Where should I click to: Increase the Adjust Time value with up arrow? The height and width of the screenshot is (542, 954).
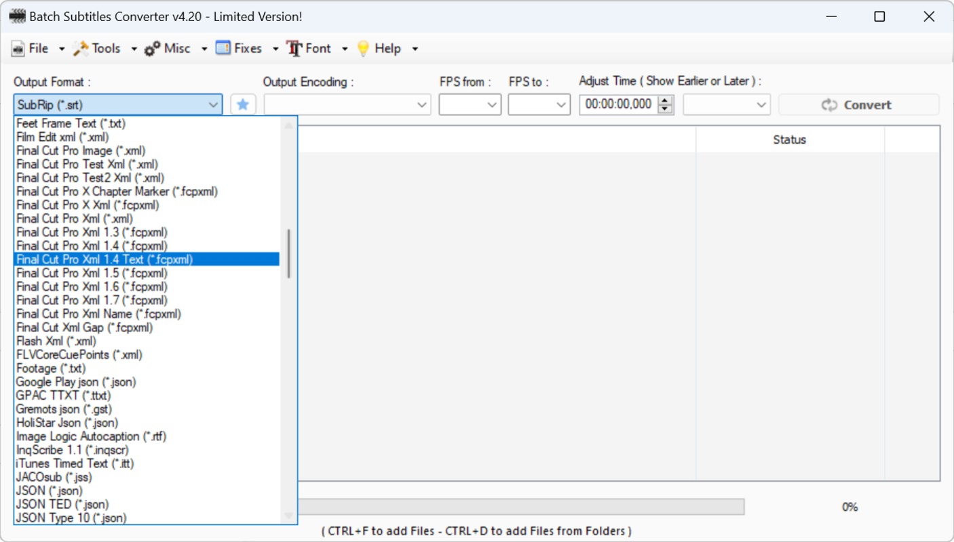[666, 100]
